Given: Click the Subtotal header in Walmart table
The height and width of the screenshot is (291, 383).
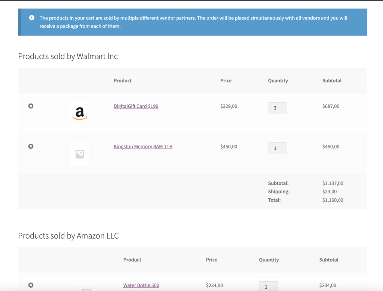Looking at the screenshot, I should (x=332, y=80).
